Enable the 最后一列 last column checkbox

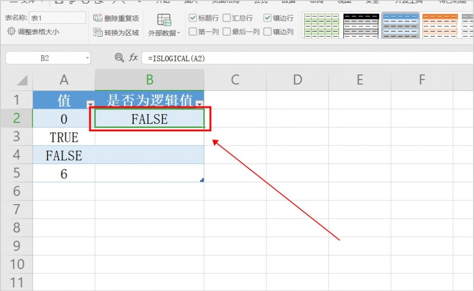pyautogui.click(x=226, y=31)
